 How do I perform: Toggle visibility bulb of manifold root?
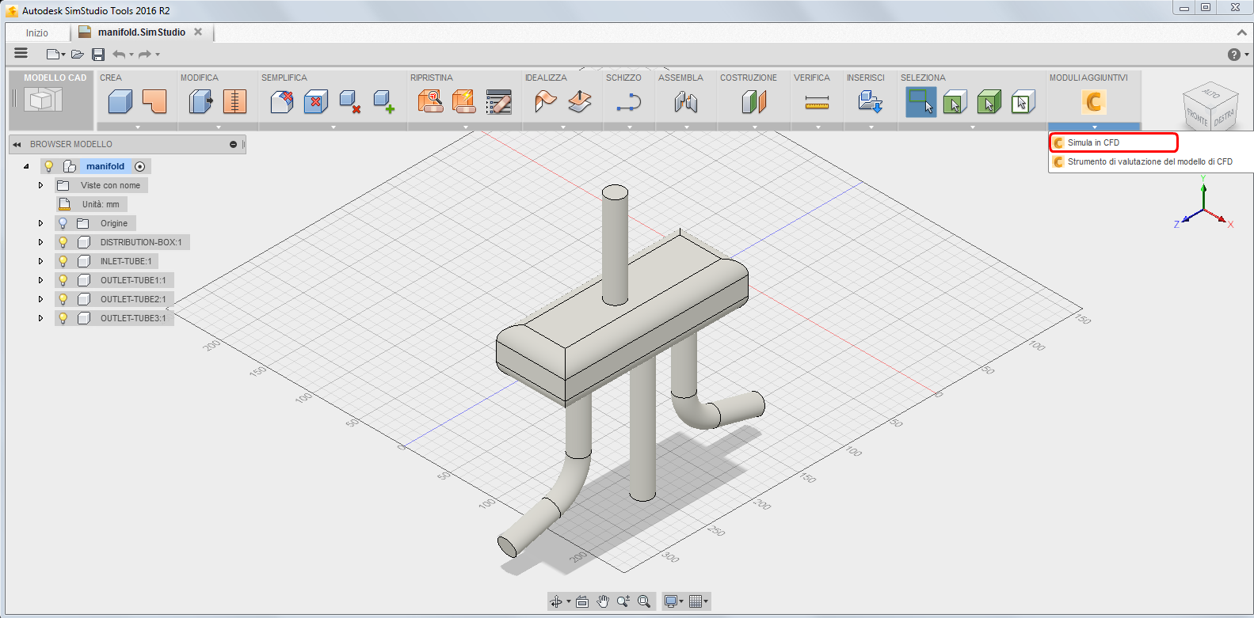[49, 166]
